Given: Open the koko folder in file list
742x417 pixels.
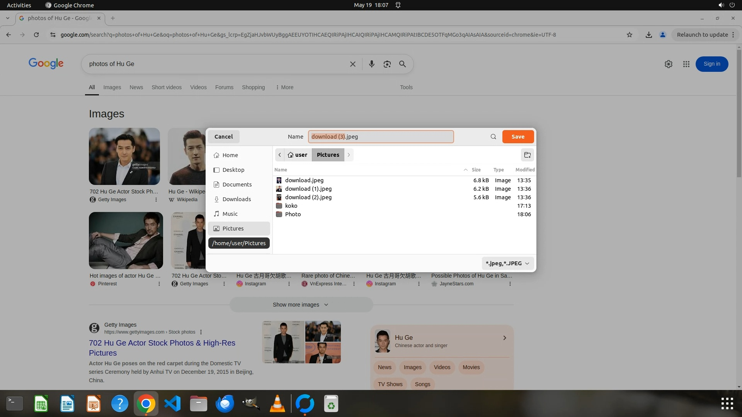Looking at the screenshot, I should point(291,206).
